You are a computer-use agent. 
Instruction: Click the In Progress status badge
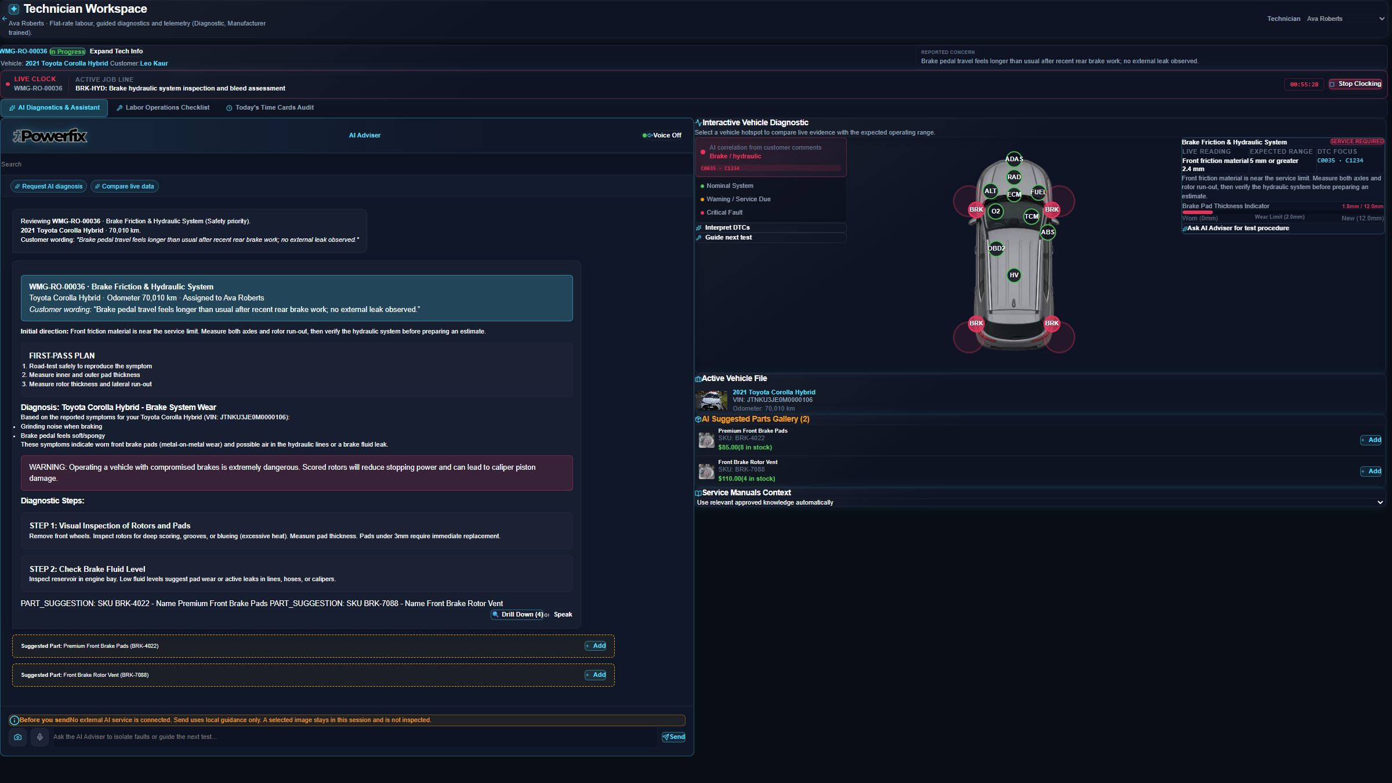coord(67,52)
